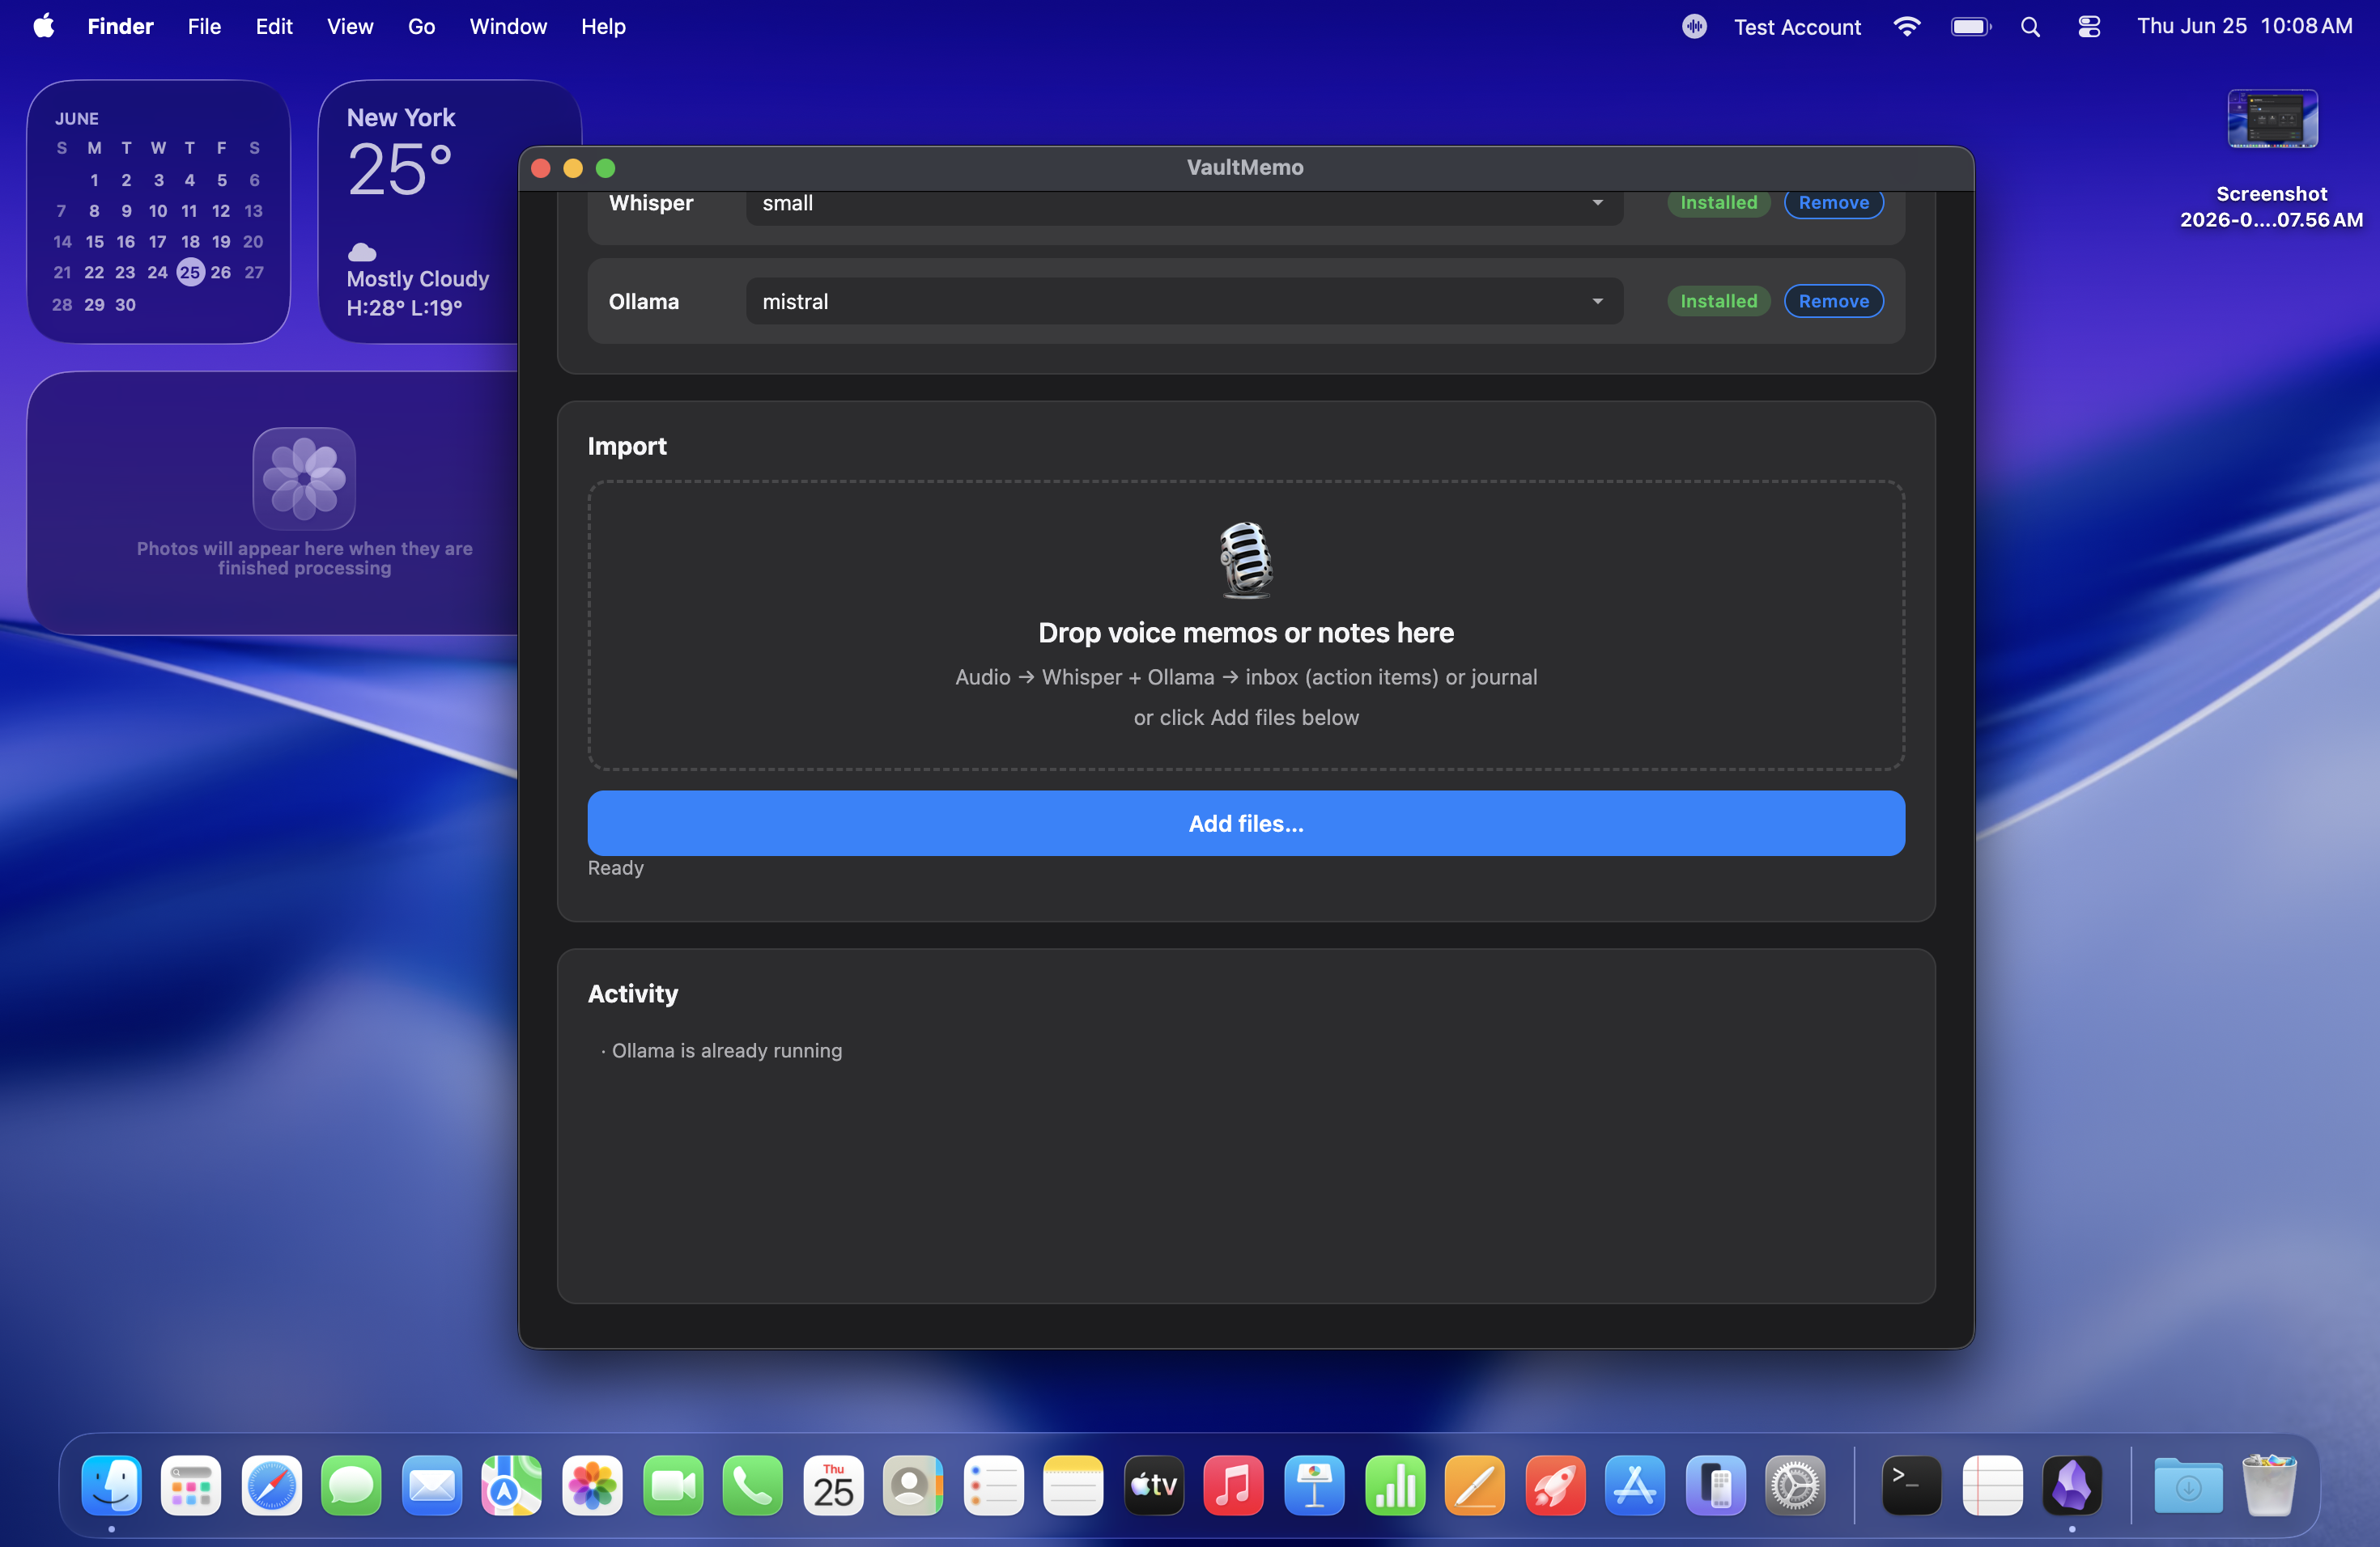Open the Screenshot file thumbnail on the desktop
Viewport: 2380px width, 1547px height.
coord(2272,119)
